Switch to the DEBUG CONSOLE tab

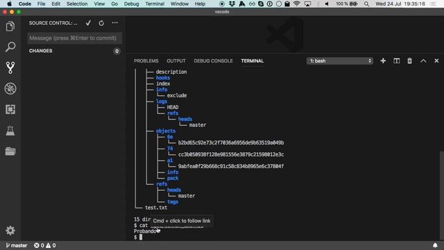213,61
